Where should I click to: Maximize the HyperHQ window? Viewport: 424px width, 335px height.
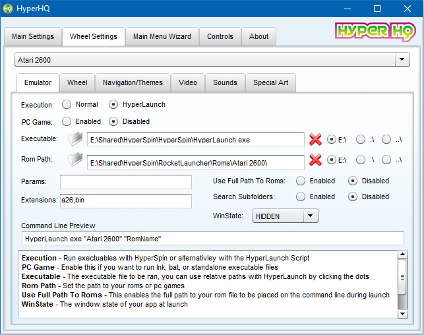pos(377,9)
